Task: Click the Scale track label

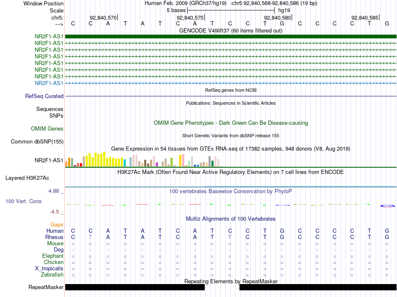Action: 56,10
